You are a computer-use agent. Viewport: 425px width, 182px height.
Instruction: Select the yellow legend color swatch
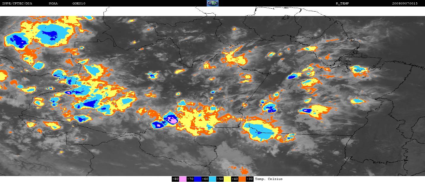pos(227,179)
